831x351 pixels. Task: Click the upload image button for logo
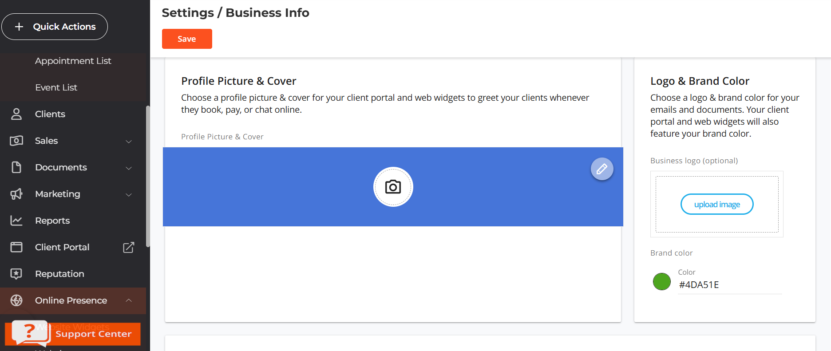(717, 204)
